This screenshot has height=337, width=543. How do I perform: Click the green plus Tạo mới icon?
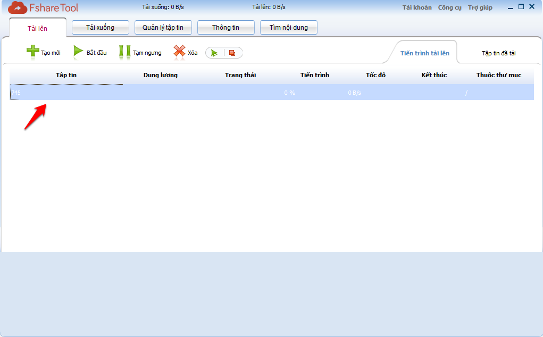coord(33,52)
